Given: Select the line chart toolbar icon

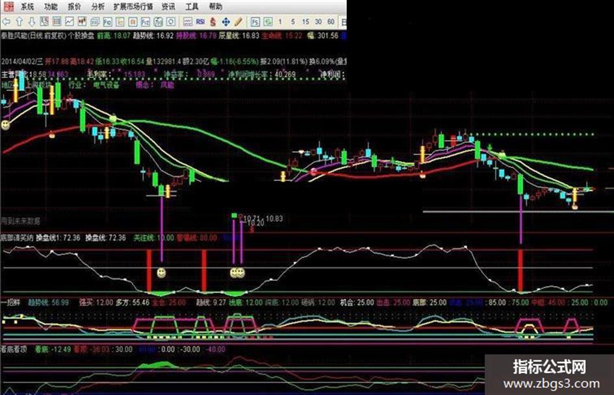Looking at the screenshot, I should [70, 22].
